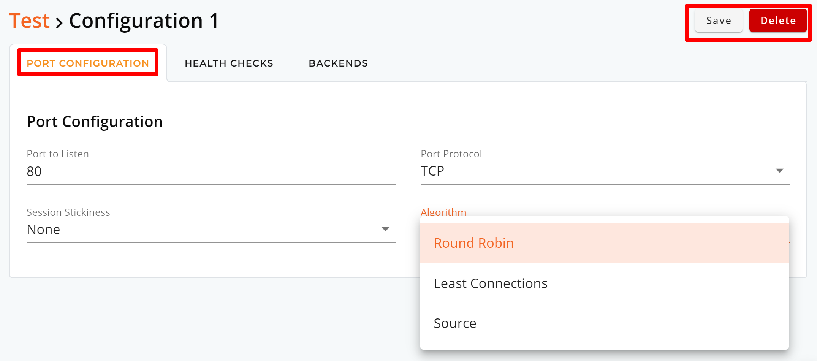Click the Session Stickiness label
The width and height of the screenshot is (817, 361).
[68, 212]
